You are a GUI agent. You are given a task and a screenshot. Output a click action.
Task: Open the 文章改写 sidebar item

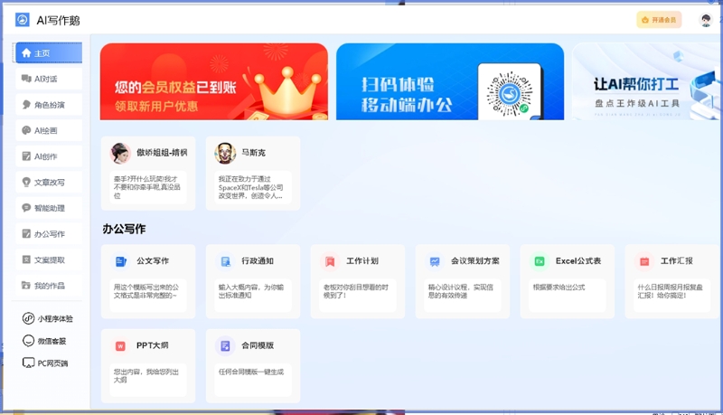(49, 182)
